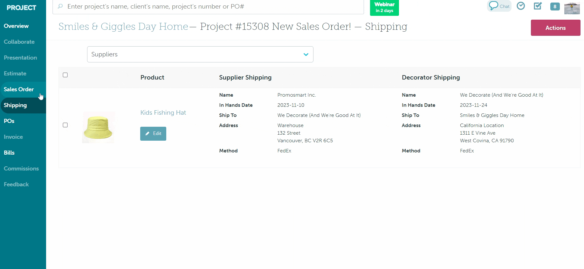Click the user profile avatar
This screenshot has width=584, height=269.
point(572,8)
